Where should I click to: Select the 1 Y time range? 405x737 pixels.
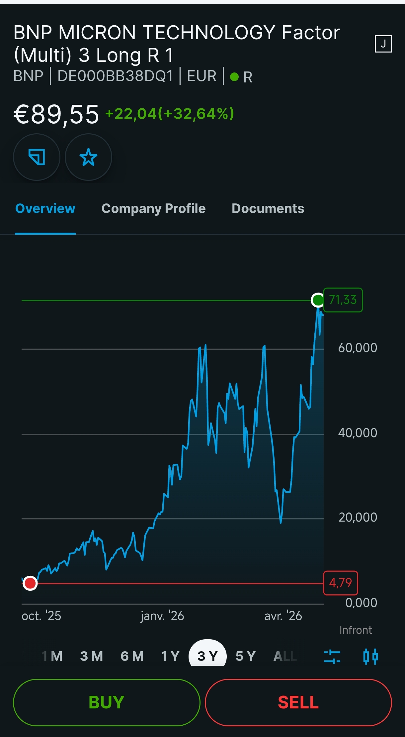click(170, 656)
